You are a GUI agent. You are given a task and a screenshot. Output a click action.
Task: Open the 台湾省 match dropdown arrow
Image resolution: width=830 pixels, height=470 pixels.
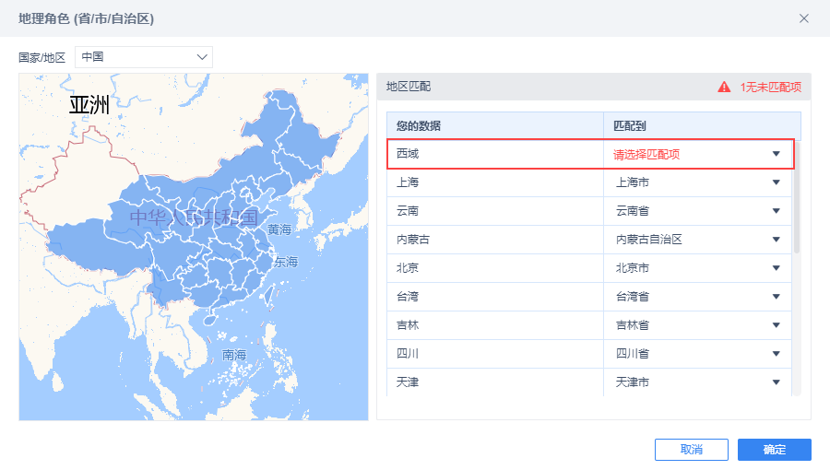[x=776, y=297]
